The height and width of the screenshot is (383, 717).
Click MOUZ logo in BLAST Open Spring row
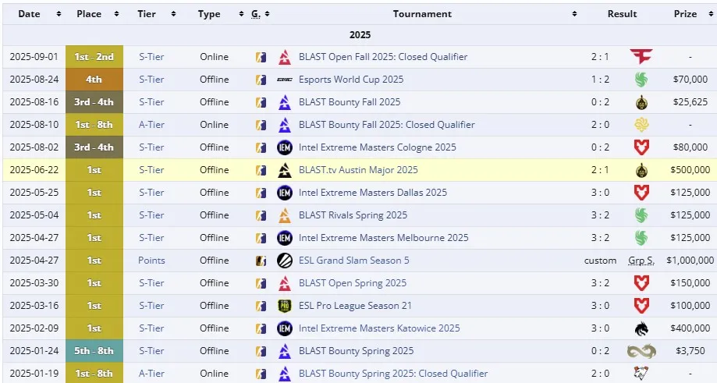tap(641, 283)
